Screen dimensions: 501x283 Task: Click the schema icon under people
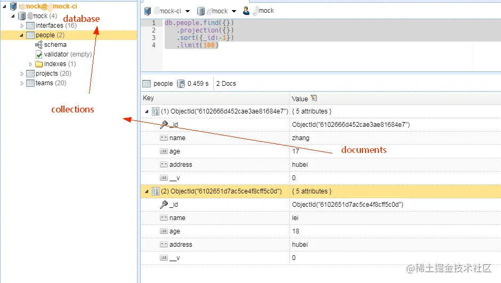coord(39,45)
